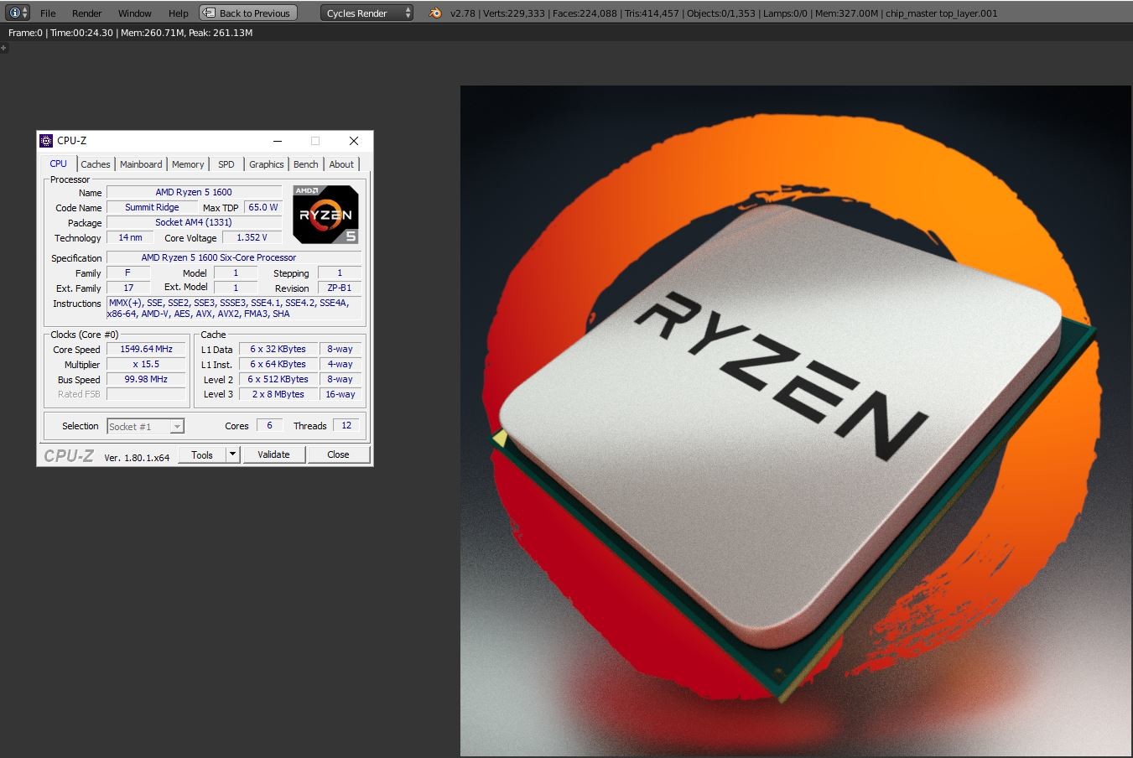Click the render Frame/Time status line
Screen dimensions: 1133x758
click(x=130, y=33)
